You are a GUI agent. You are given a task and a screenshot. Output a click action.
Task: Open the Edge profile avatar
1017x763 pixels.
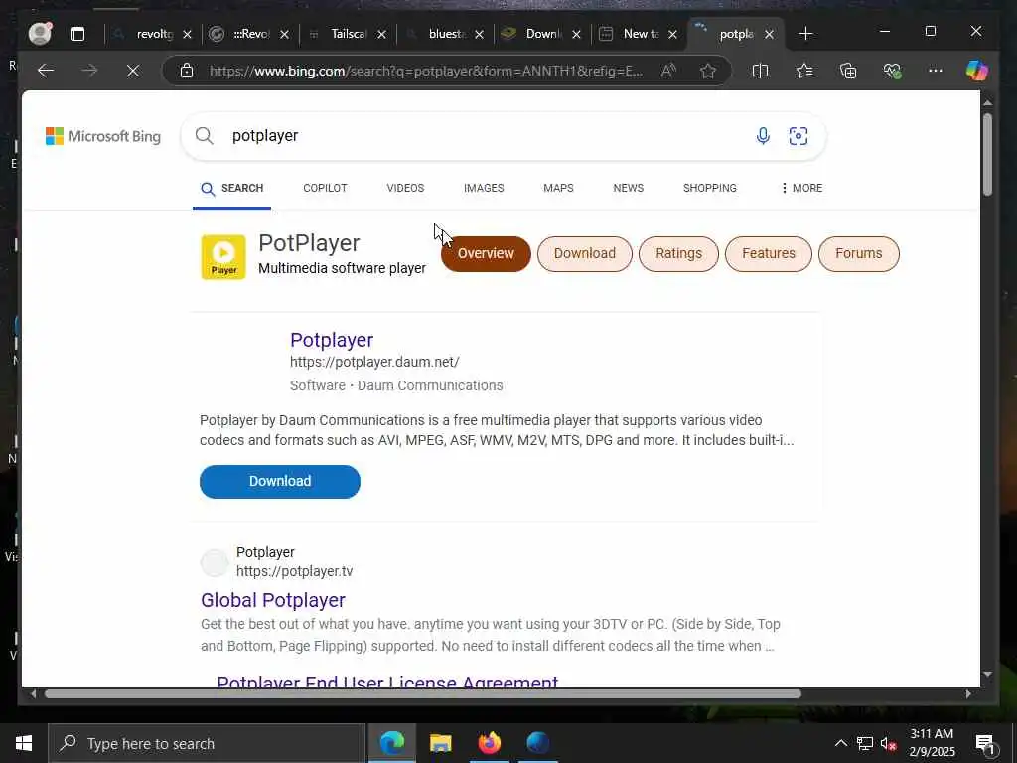coord(40,33)
